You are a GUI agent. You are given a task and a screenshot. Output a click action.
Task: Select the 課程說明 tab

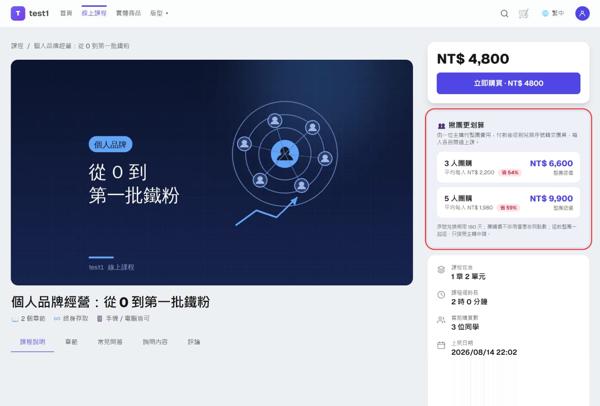pos(33,342)
